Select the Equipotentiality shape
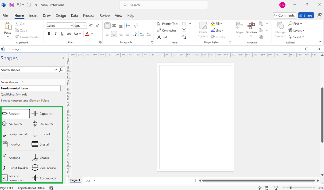This screenshot has width=324, height=190. 15,134
